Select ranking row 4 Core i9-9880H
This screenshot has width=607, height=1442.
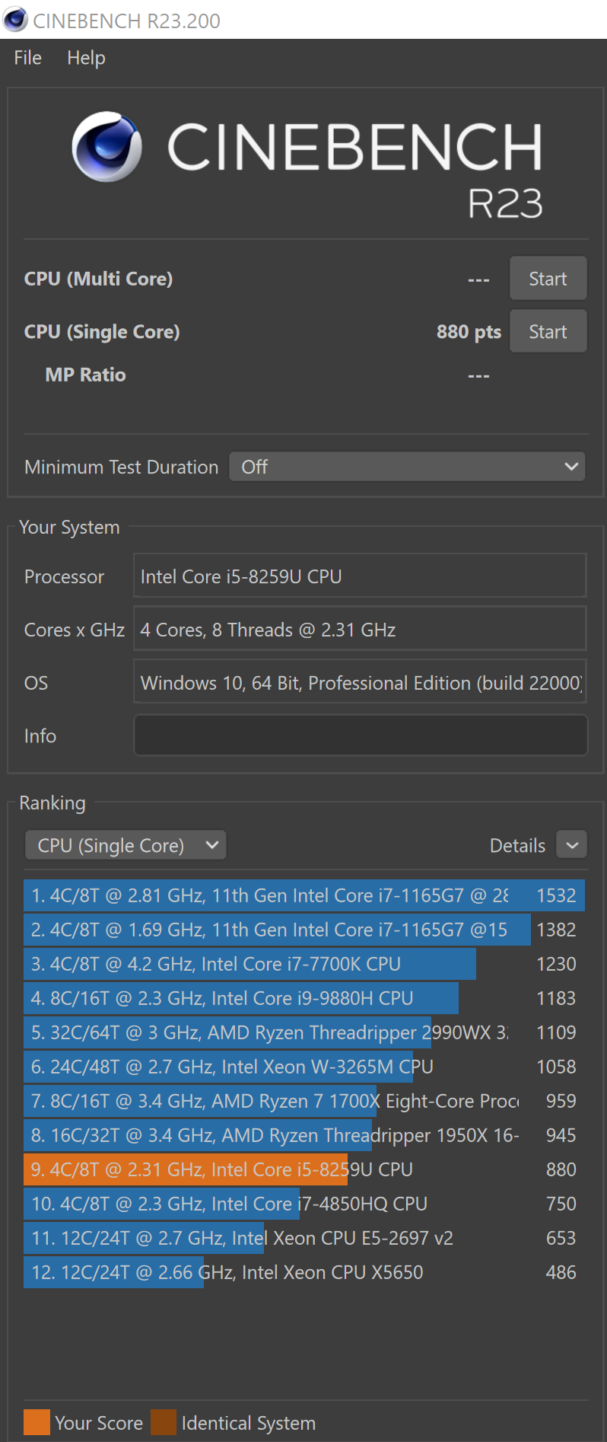pos(304,998)
